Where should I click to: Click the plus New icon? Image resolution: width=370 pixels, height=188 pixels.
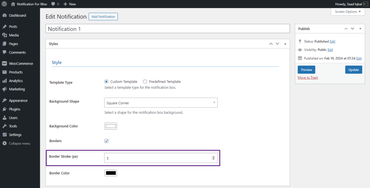tap(65, 4)
